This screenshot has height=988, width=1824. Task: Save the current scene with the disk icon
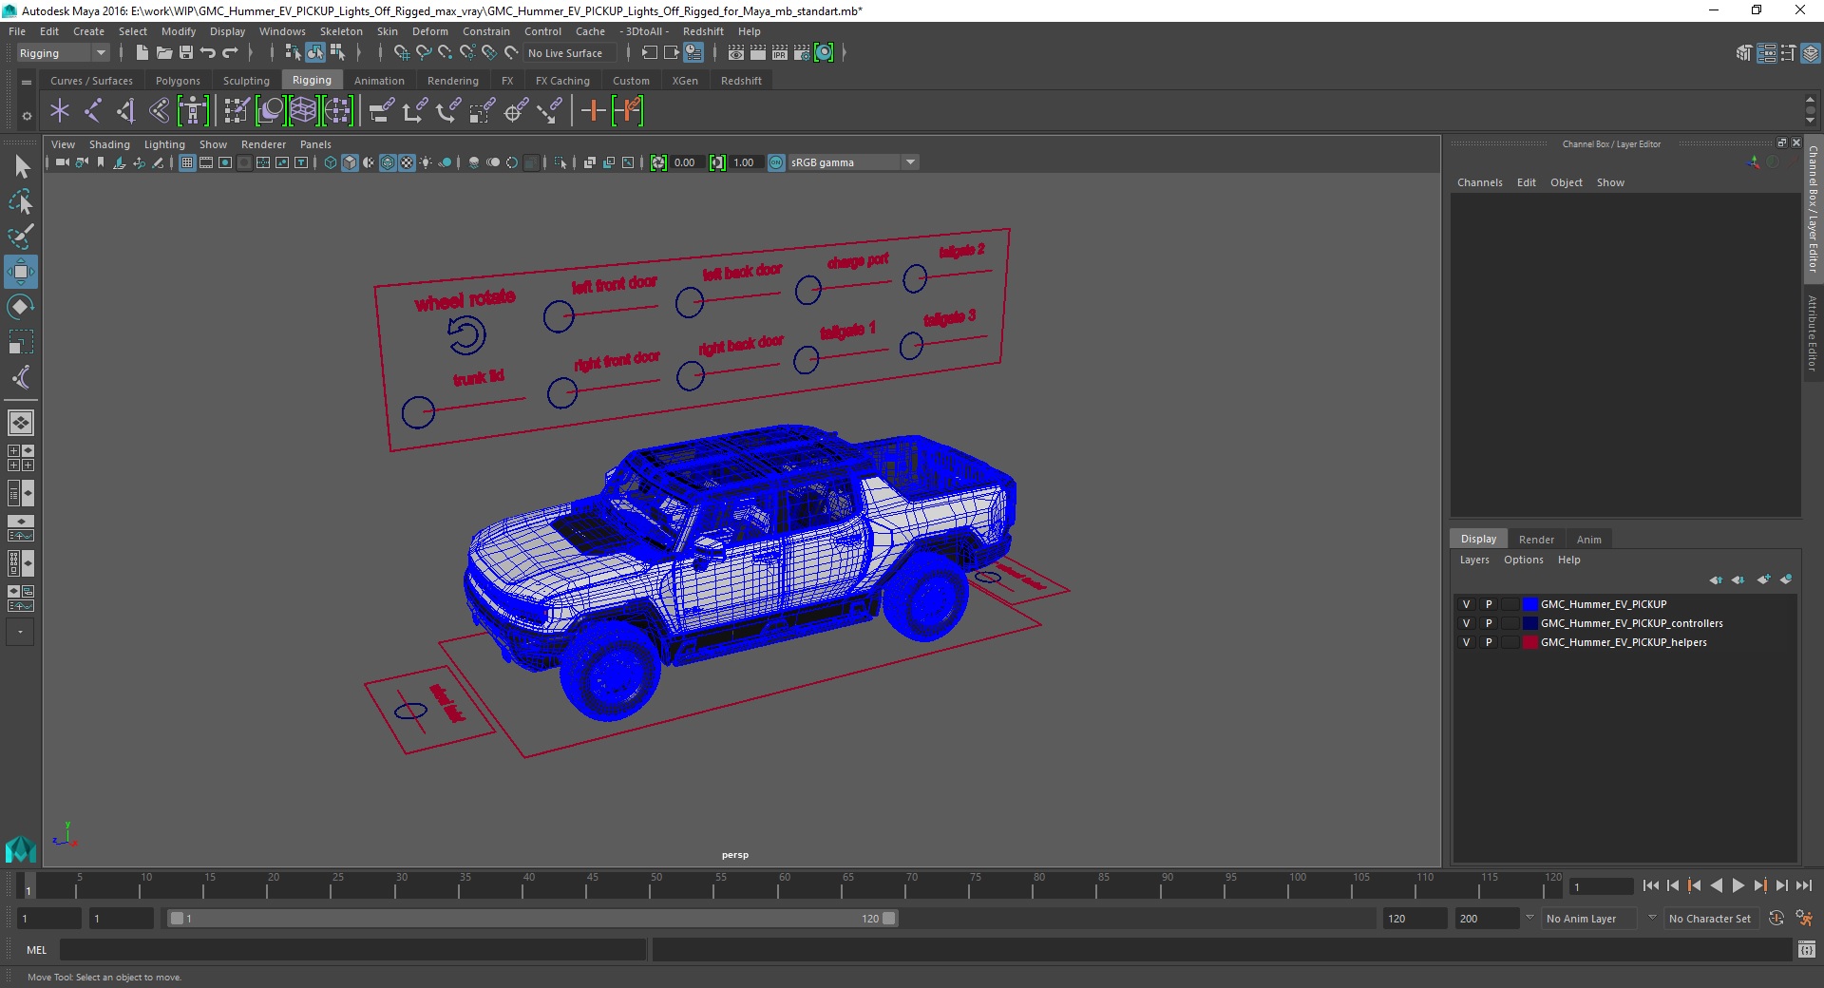pyautogui.click(x=186, y=53)
